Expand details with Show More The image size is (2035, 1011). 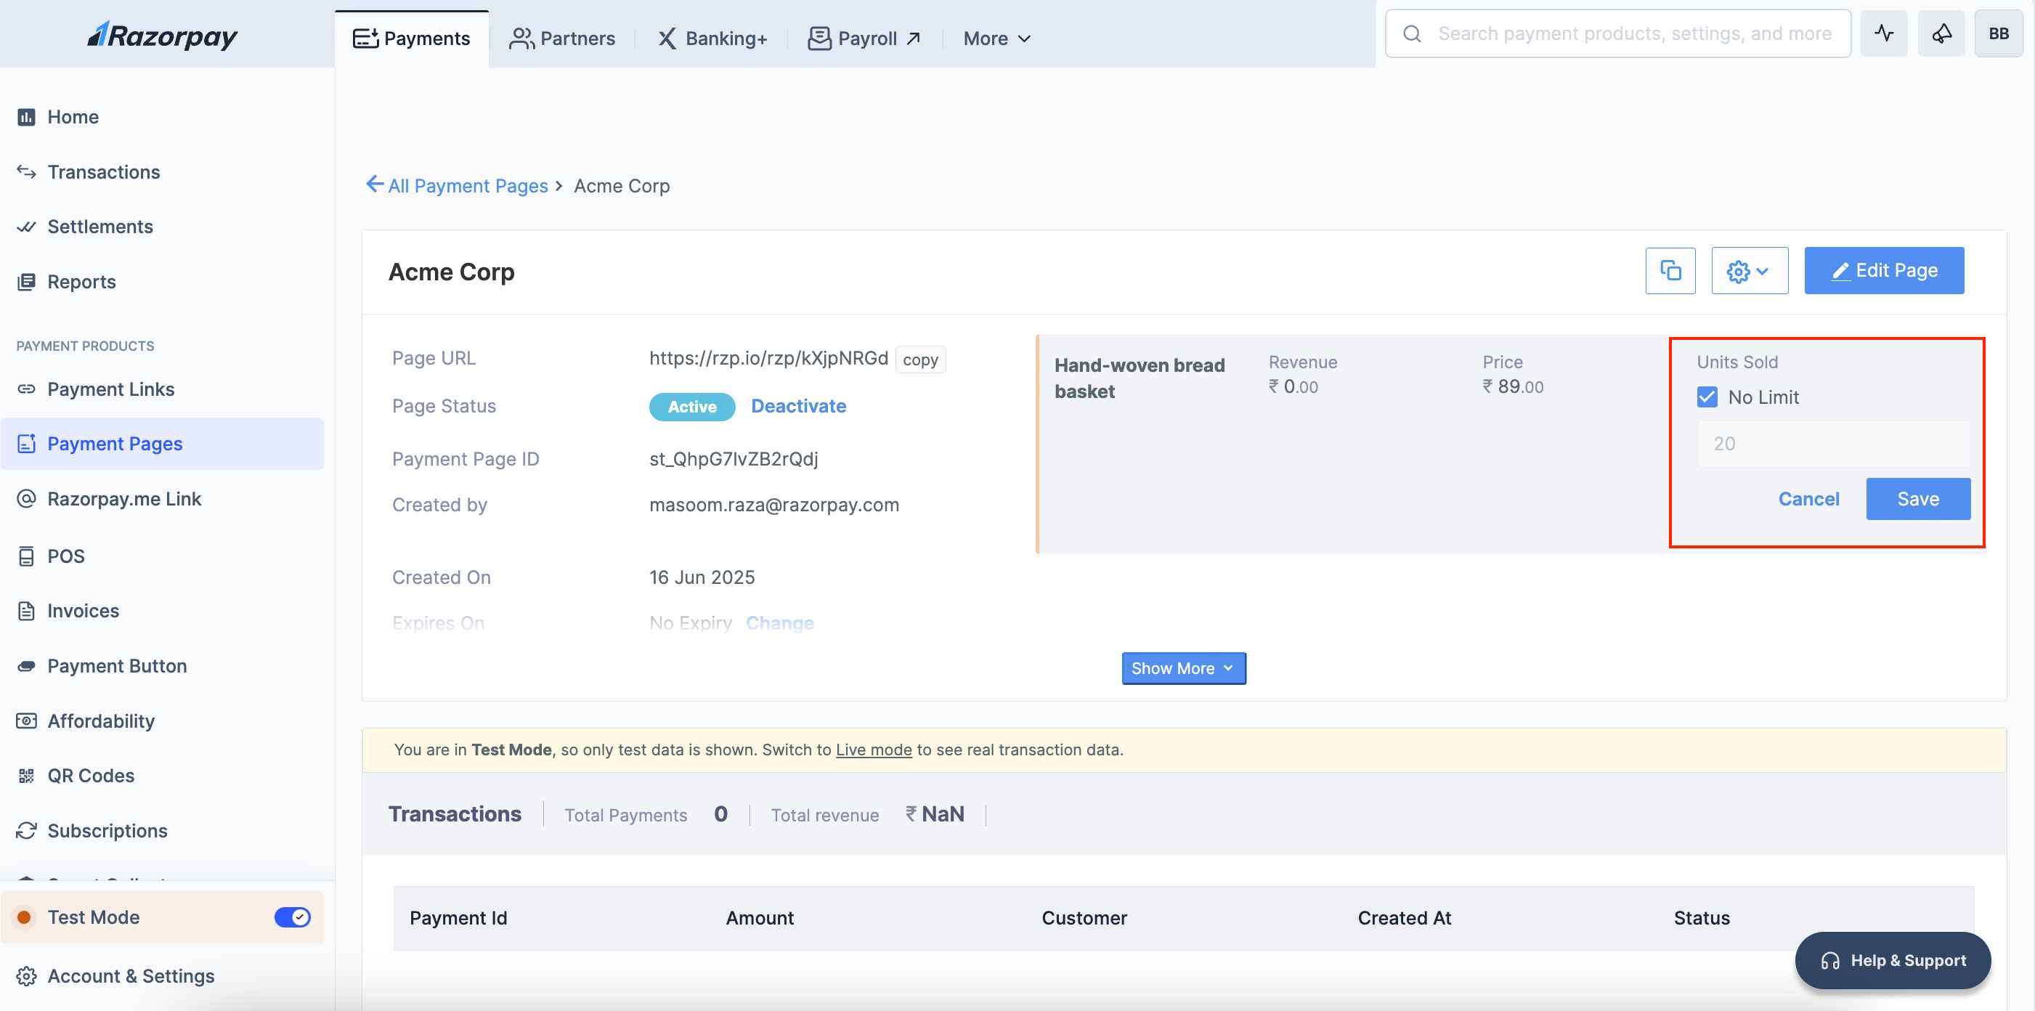click(1183, 668)
